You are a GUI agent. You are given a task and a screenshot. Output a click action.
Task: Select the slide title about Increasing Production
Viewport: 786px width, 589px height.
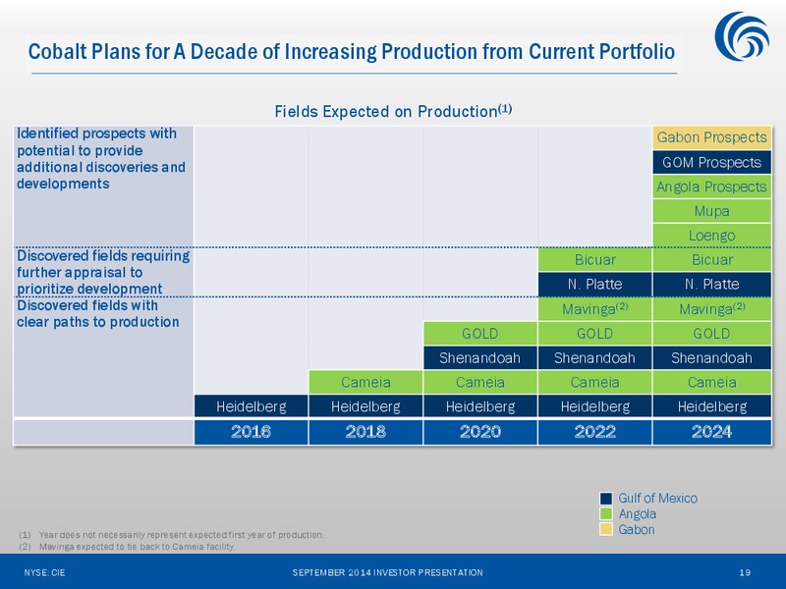352,52
